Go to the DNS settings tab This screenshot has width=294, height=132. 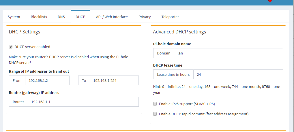click(61, 17)
